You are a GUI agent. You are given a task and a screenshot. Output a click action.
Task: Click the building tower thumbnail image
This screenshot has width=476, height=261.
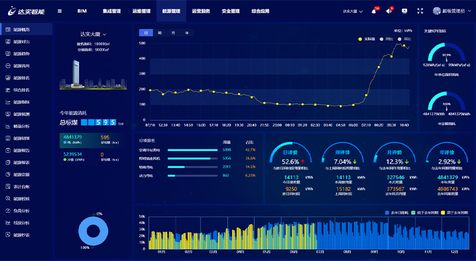click(93, 75)
